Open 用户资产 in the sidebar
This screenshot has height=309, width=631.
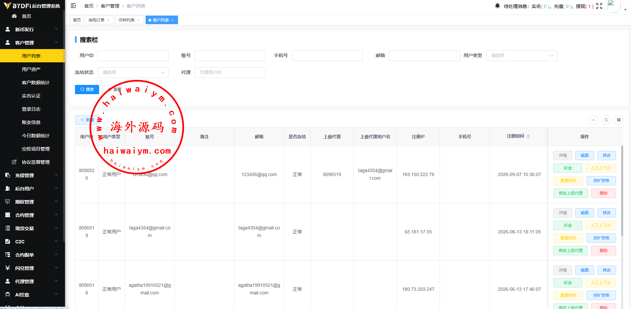(32, 69)
